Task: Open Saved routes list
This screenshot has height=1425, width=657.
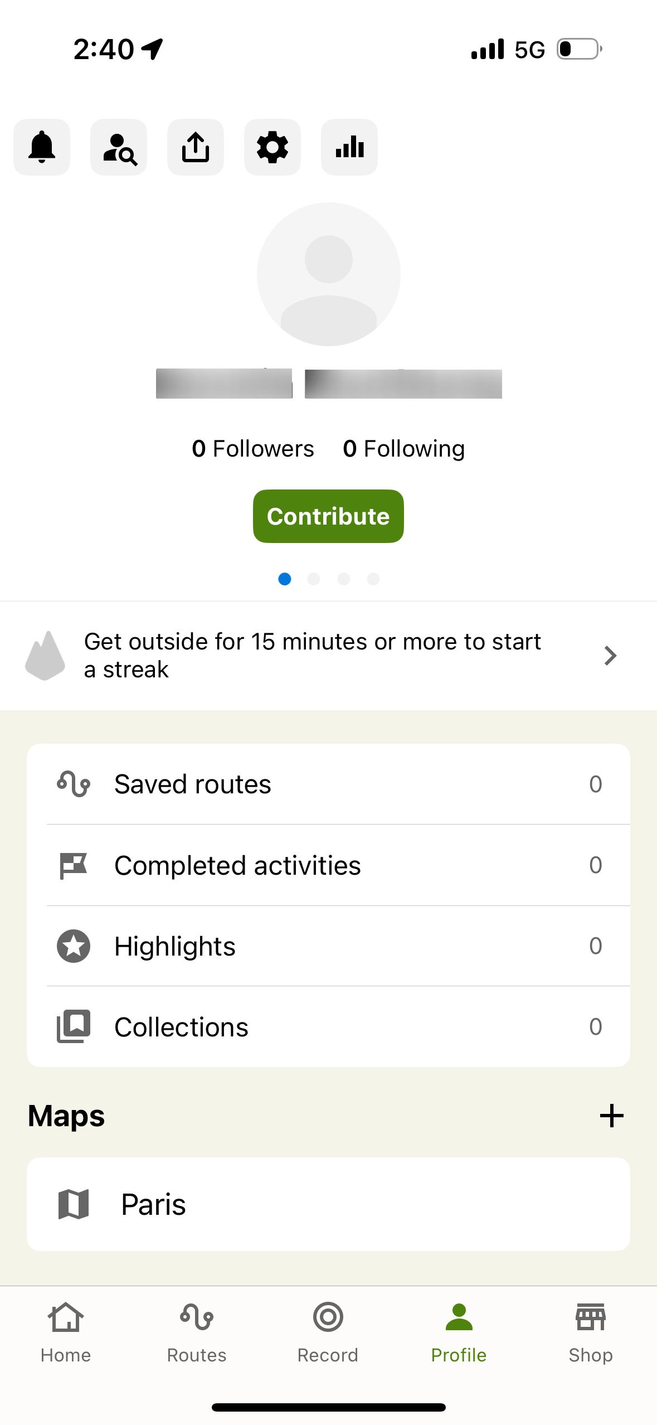Action: point(328,784)
